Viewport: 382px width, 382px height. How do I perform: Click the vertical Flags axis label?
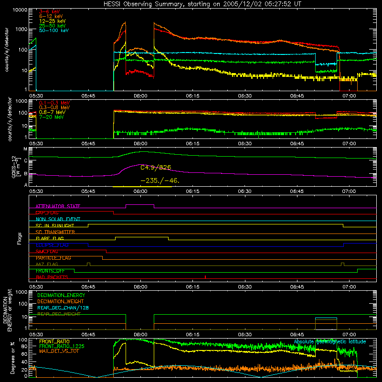[19, 239]
